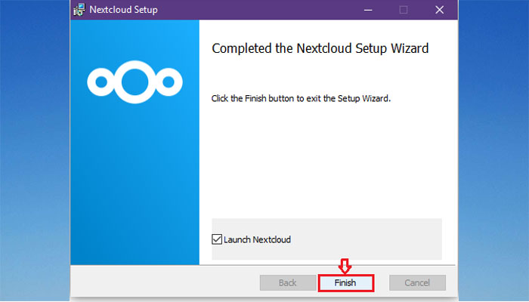Click the disabled maximize button
This screenshot has width=529, height=302.
point(404,10)
